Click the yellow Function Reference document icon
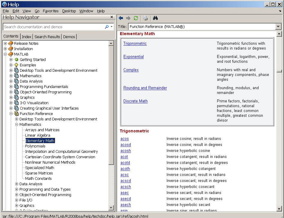The height and width of the screenshot is (218, 284). (16, 114)
